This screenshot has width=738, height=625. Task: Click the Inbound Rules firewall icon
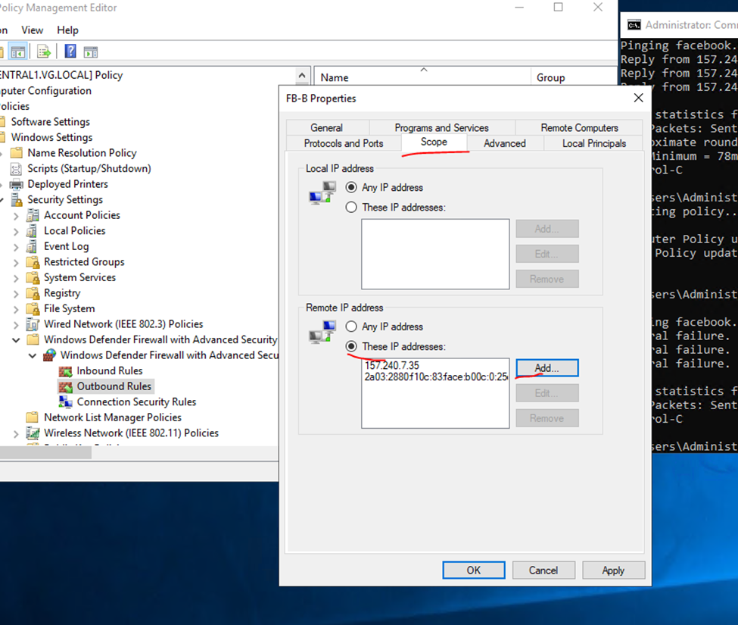pos(66,371)
